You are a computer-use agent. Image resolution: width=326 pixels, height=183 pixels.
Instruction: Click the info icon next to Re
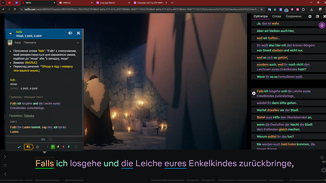[50, 139]
